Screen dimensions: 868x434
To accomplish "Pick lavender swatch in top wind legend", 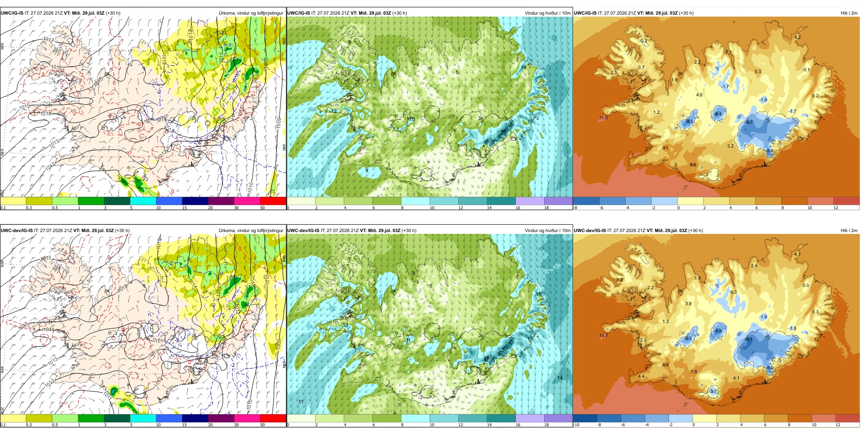I will (529, 201).
